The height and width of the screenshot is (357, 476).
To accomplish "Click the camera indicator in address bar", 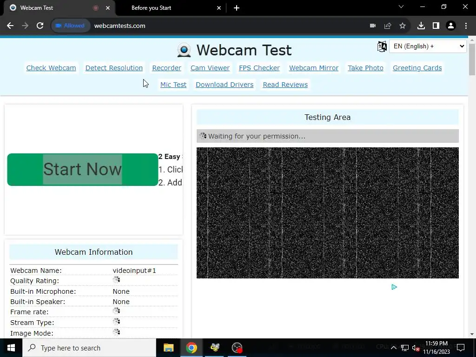I will (373, 26).
